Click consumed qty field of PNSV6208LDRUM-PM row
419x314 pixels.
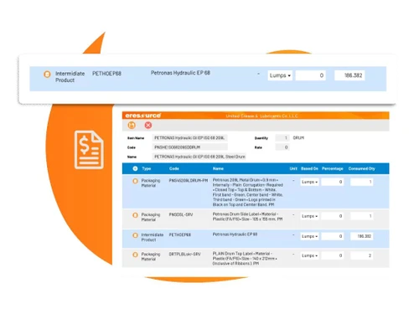point(362,182)
